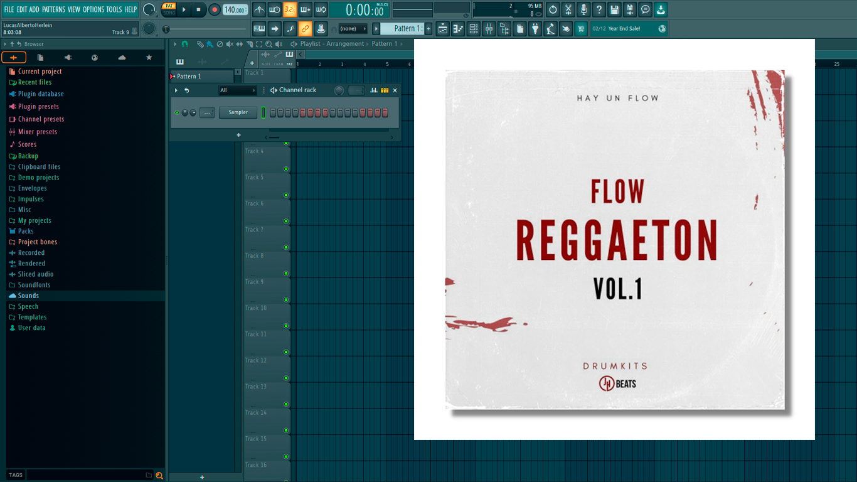Select the playlist paint brush tool
This screenshot has height=482, width=857.
[x=210, y=44]
